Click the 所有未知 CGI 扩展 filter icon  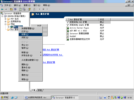point(68,22)
